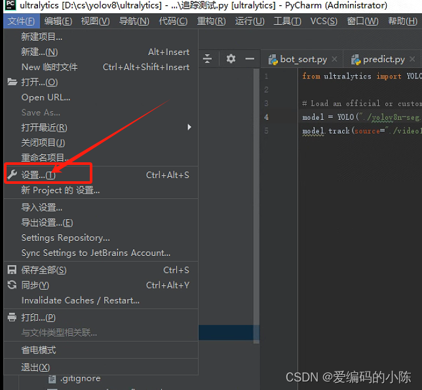
Task: Open 设置...(T) settings entry
Action: 101,175
